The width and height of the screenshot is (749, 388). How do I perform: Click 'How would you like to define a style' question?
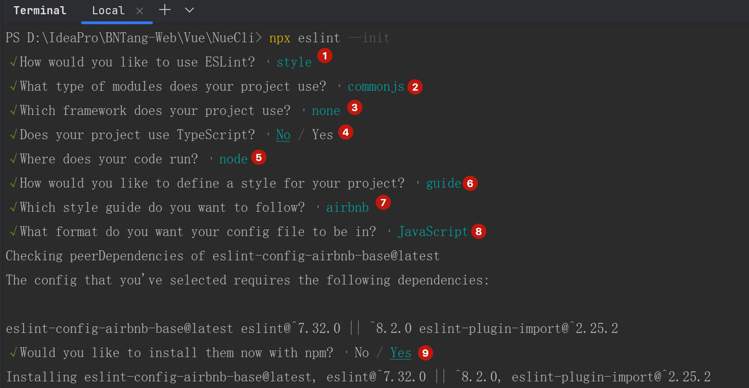212,183
